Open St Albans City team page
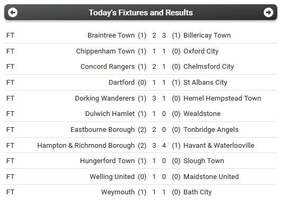This screenshot has height=206, width=281. pos(205,83)
